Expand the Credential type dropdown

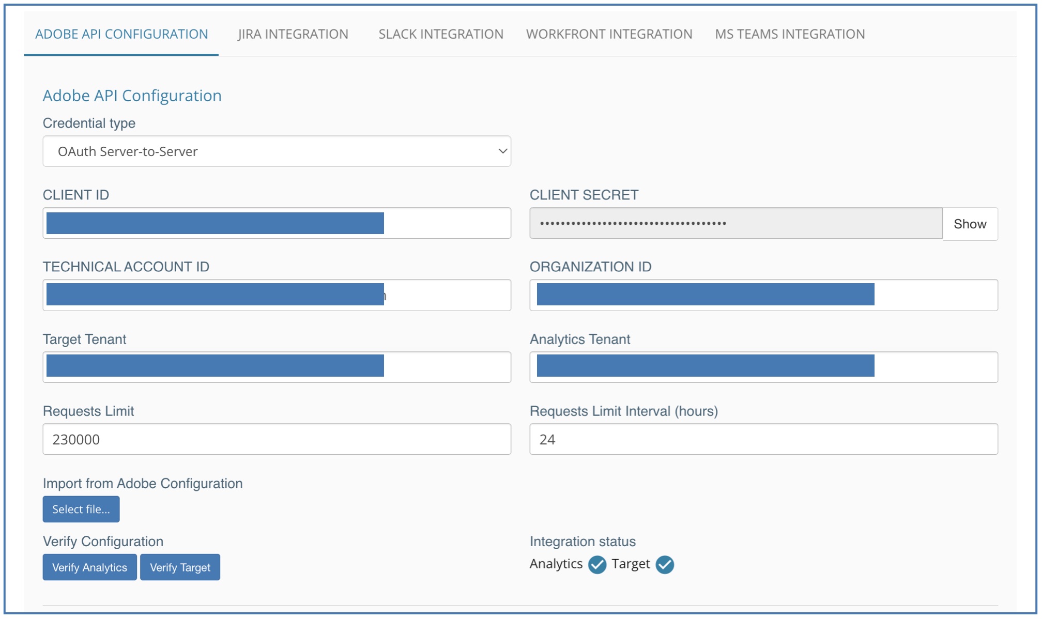click(x=277, y=151)
